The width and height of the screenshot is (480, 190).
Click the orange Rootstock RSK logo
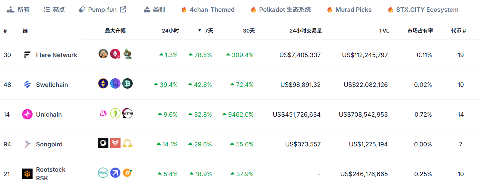pyautogui.click(x=27, y=174)
